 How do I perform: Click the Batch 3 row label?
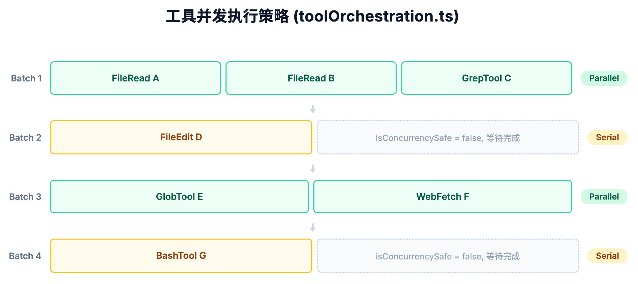25,197
